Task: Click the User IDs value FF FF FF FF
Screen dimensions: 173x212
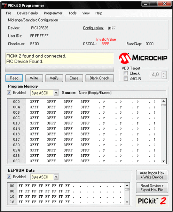Action: [x=39, y=36]
